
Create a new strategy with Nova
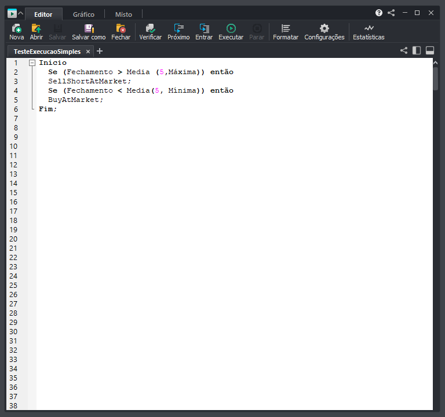16,32
